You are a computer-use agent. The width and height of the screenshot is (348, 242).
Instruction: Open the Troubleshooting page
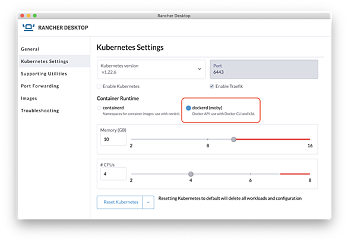click(x=40, y=111)
